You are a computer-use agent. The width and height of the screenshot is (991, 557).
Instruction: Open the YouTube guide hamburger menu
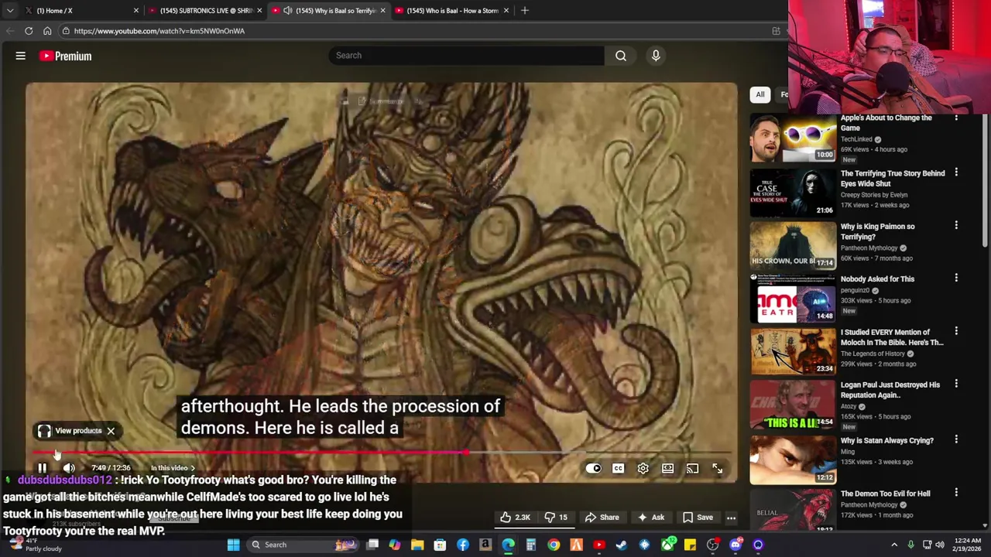tap(21, 56)
